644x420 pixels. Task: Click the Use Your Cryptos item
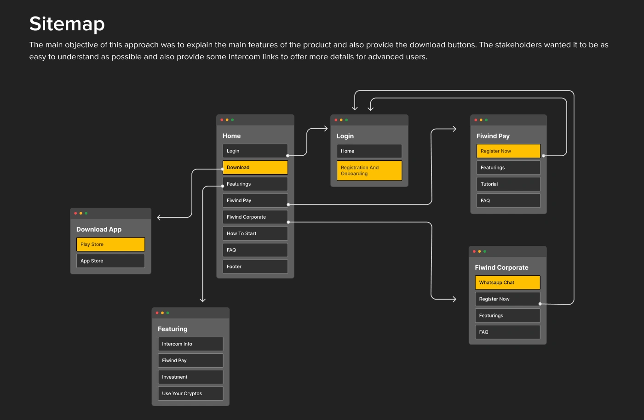(190, 393)
